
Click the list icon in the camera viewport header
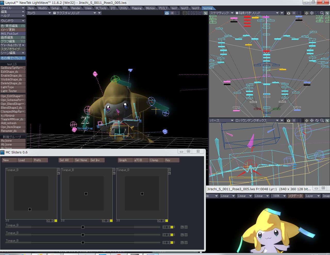point(172,13)
